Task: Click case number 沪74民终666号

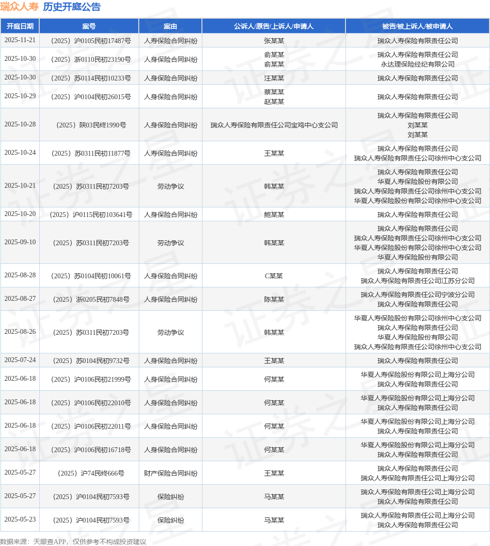Action: 91,473
